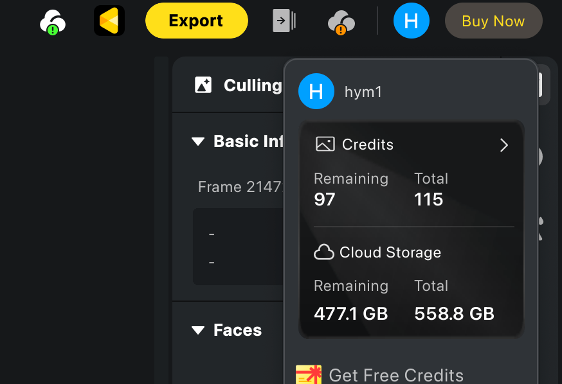Collapse the Faces section
562x384 pixels.
click(x=198, y=330)
